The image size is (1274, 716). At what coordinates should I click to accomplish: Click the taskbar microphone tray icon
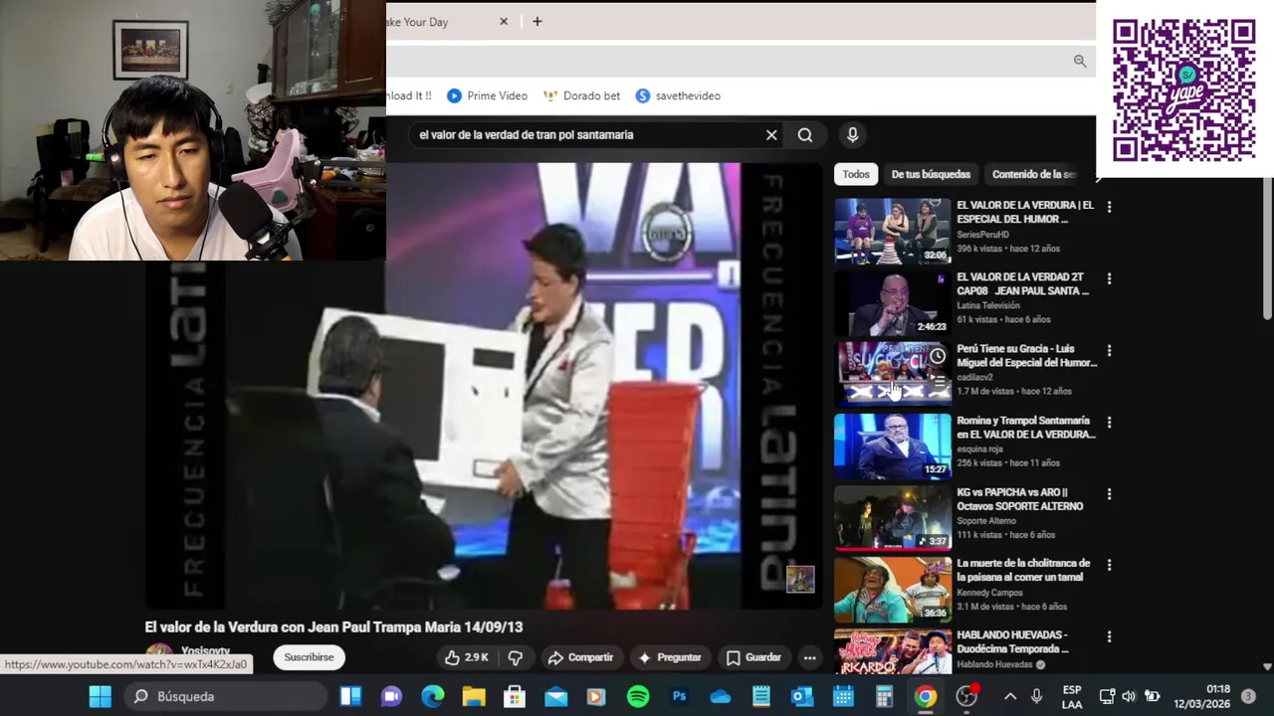pos(1036,696)
